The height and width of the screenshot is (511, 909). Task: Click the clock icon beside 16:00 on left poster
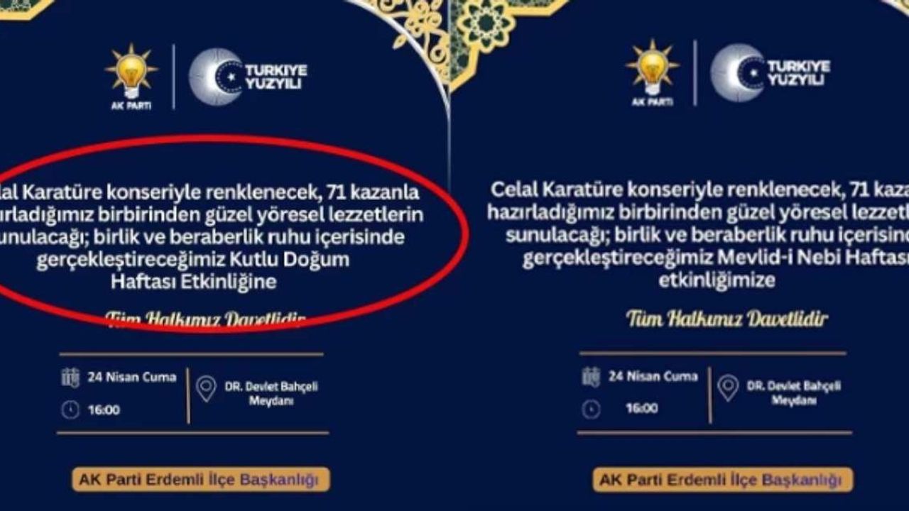(x=70, y=410)
